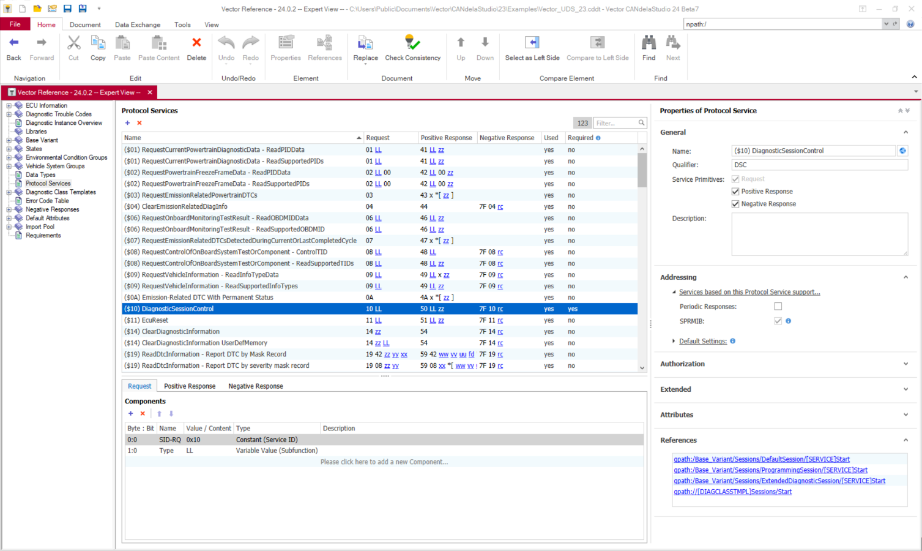This screenshot has width=922, height=551.
Task: Expand the Authorization section
Action: (x=905, y=364)
